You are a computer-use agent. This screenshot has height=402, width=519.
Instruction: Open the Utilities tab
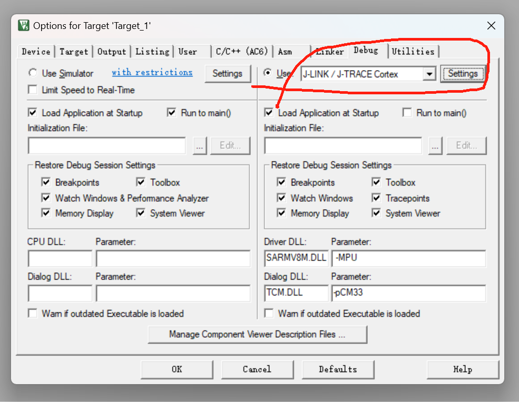413,52
